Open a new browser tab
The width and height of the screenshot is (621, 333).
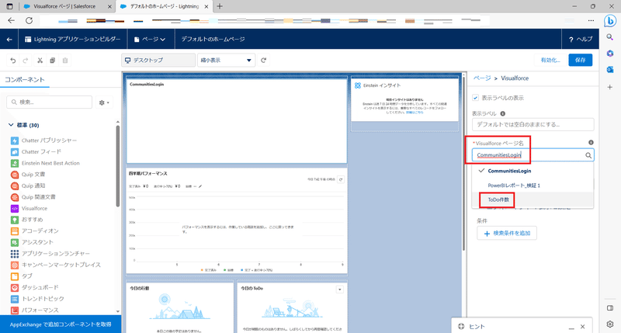coord(220,6)
